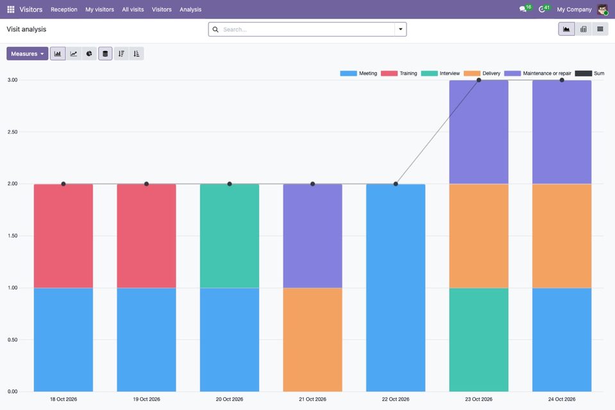Focus the Search input field

pyautogui.click(x=308, y=30)
